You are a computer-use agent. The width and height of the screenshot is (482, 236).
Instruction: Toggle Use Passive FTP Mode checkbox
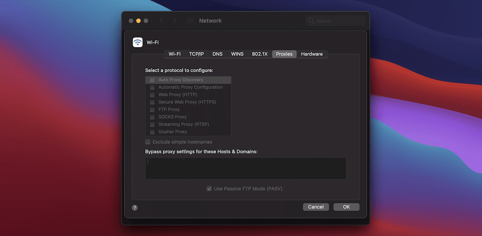209,189
